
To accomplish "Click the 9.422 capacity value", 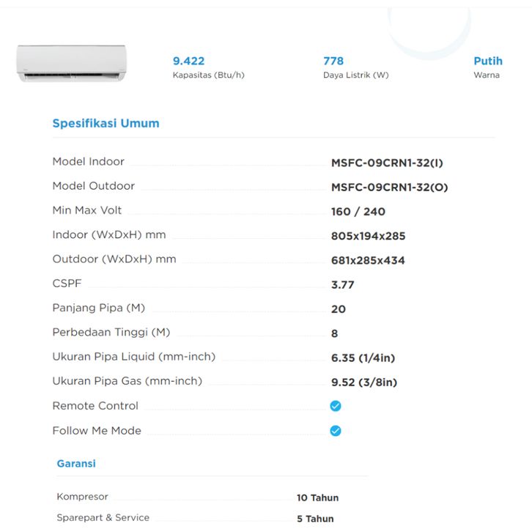I will tap(188, 61).
